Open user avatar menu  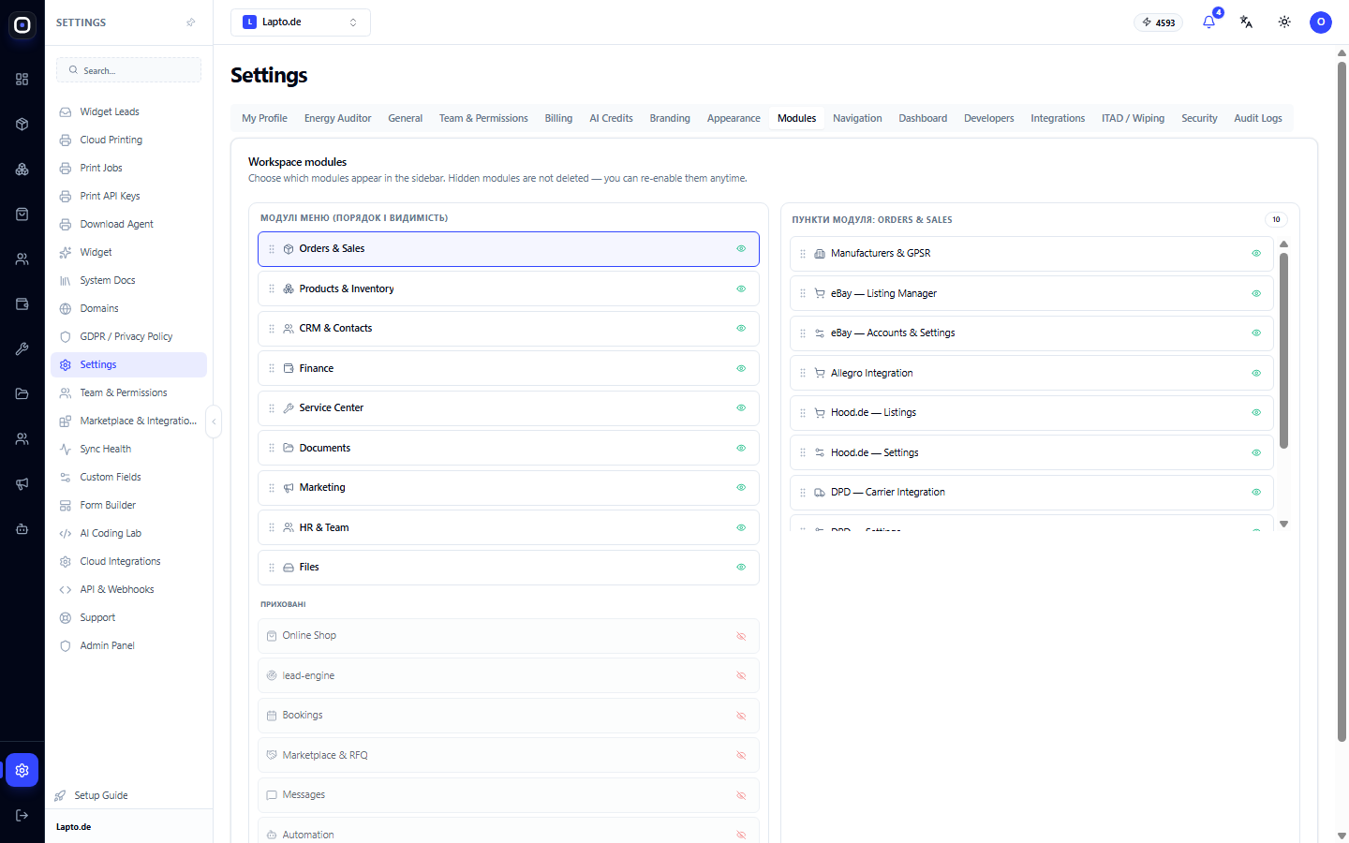(1321, 22)
